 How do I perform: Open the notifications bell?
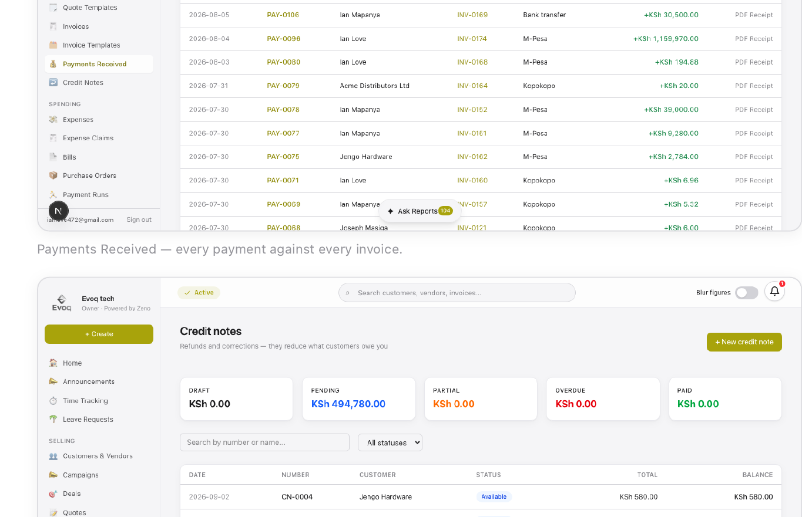click(x=774, y=291)
